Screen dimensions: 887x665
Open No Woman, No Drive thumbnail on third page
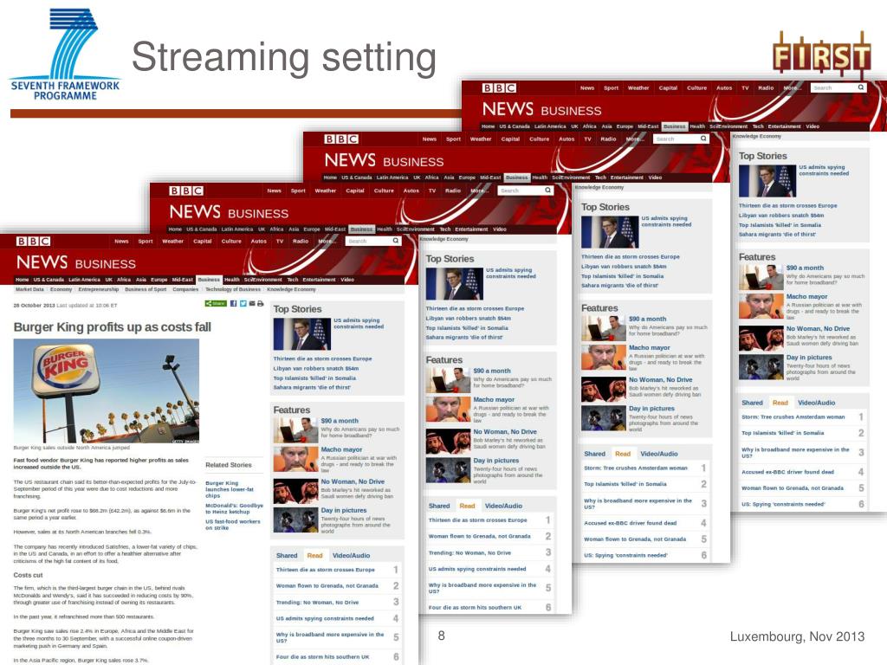(x=604, y=389)
